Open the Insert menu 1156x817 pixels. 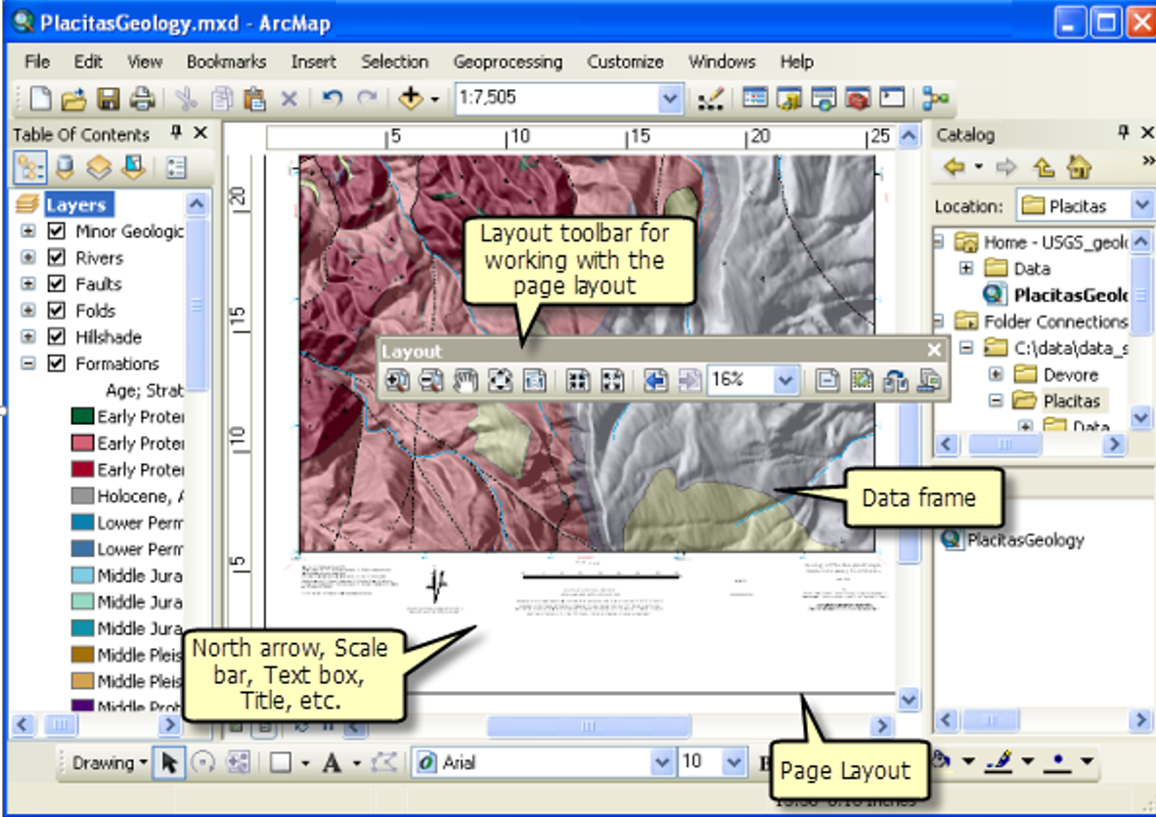(x=313, y=62)
